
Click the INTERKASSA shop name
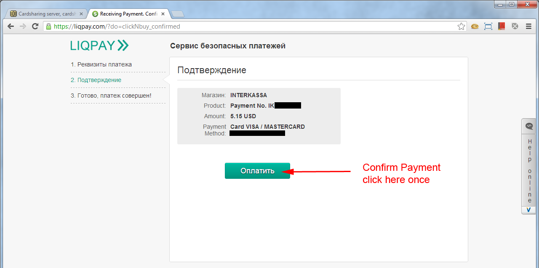point(248,95)
